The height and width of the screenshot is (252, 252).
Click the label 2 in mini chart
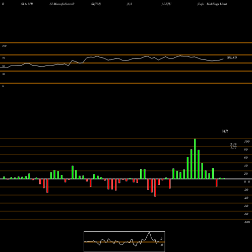[x=161, y=239]
